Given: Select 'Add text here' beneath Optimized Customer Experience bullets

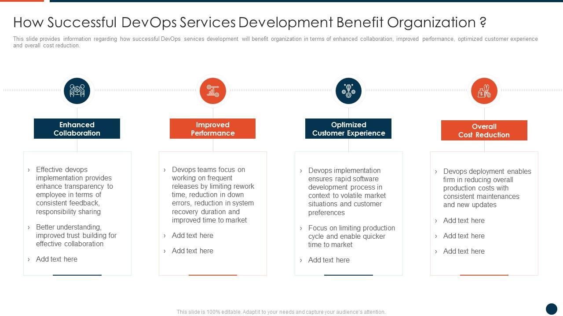Looking at the screenshot, I should [x=329, y=260].
